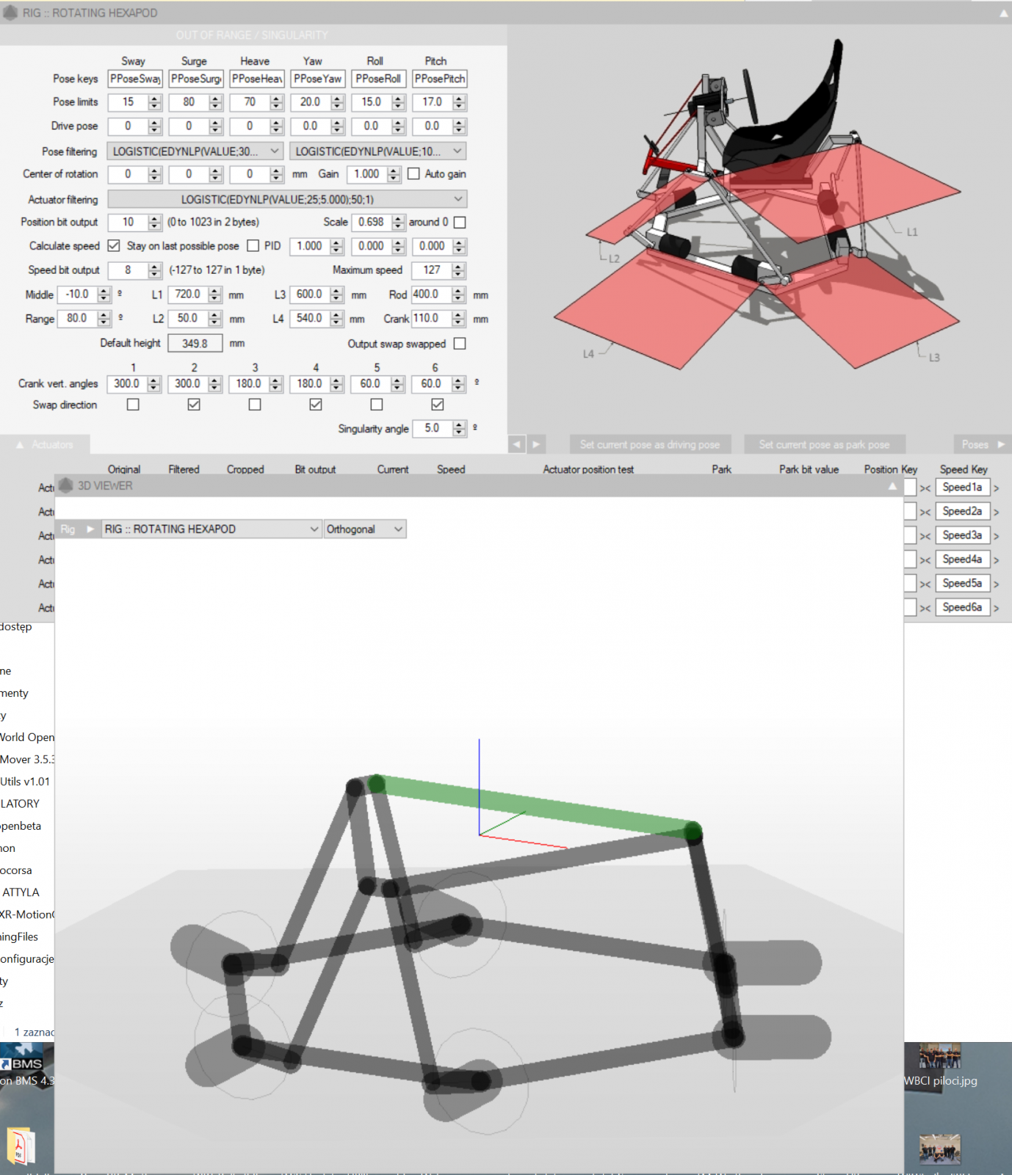1012x1175 pixels.
Task: Enable the Auto gain checkbox
Action: [413, 174]
